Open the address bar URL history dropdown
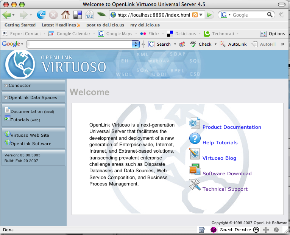The width and height of the screenshot is (290, 235). click(x=201, y=15)
